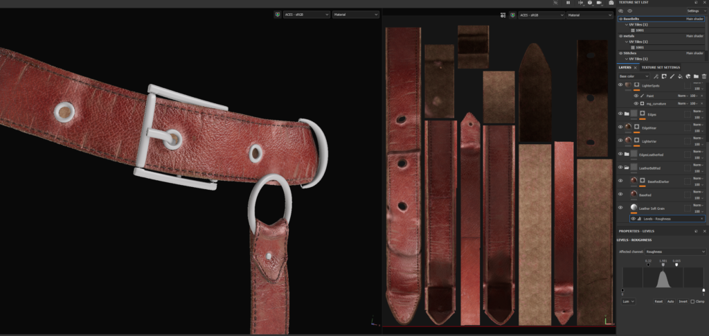Switch to the Layers tab
709x336 pixels.
pos(625,67)
